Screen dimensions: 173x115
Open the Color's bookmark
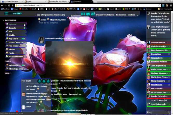pyautogui.click(x=102, y=9)
